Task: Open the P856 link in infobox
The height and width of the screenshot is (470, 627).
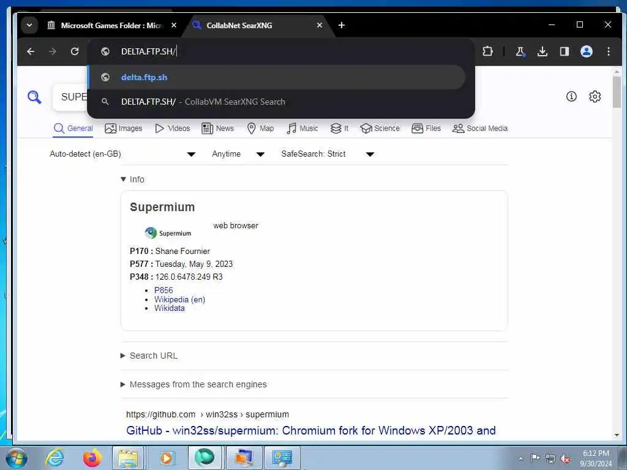Action: coord(163,290)
